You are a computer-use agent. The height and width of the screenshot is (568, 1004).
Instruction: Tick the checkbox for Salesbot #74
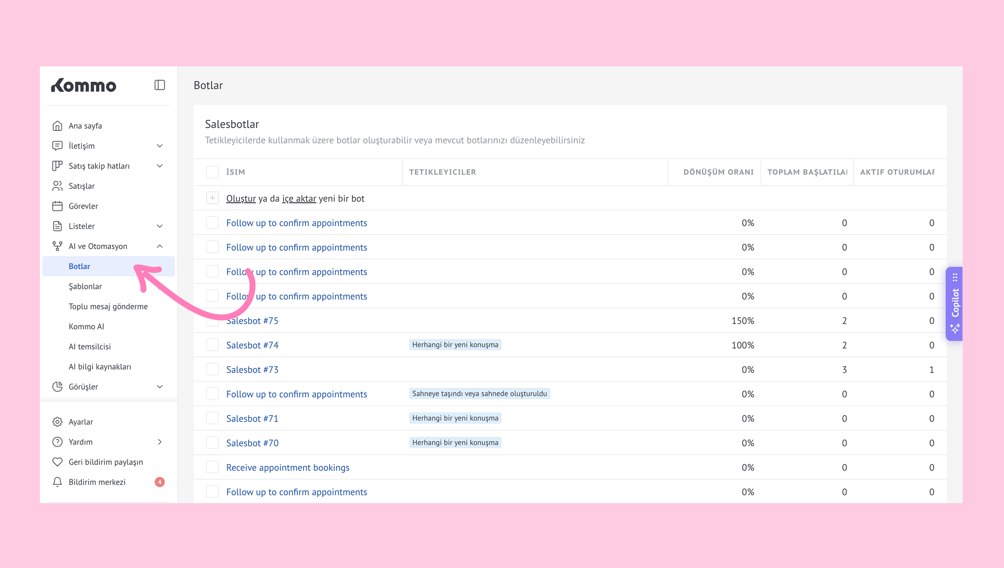[x=212, y=345]
